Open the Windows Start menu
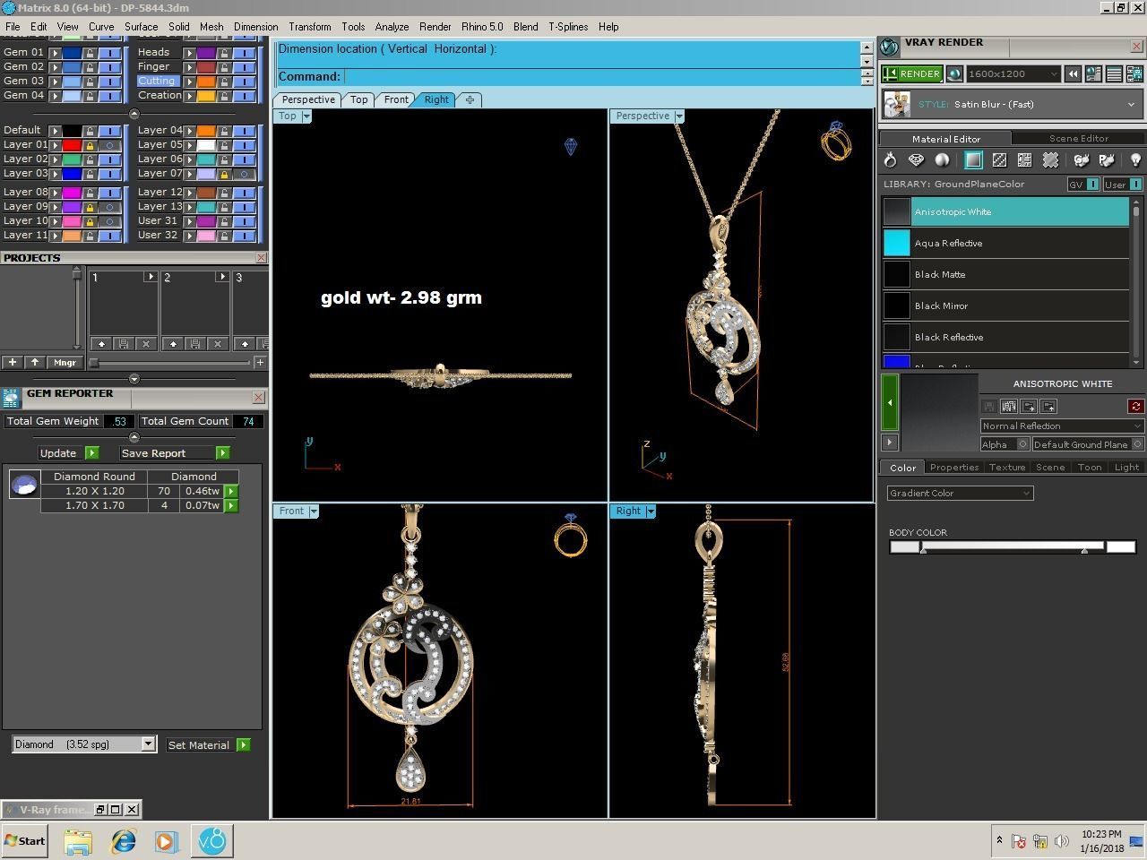The image size is (1147, 860). coord(25,840)
